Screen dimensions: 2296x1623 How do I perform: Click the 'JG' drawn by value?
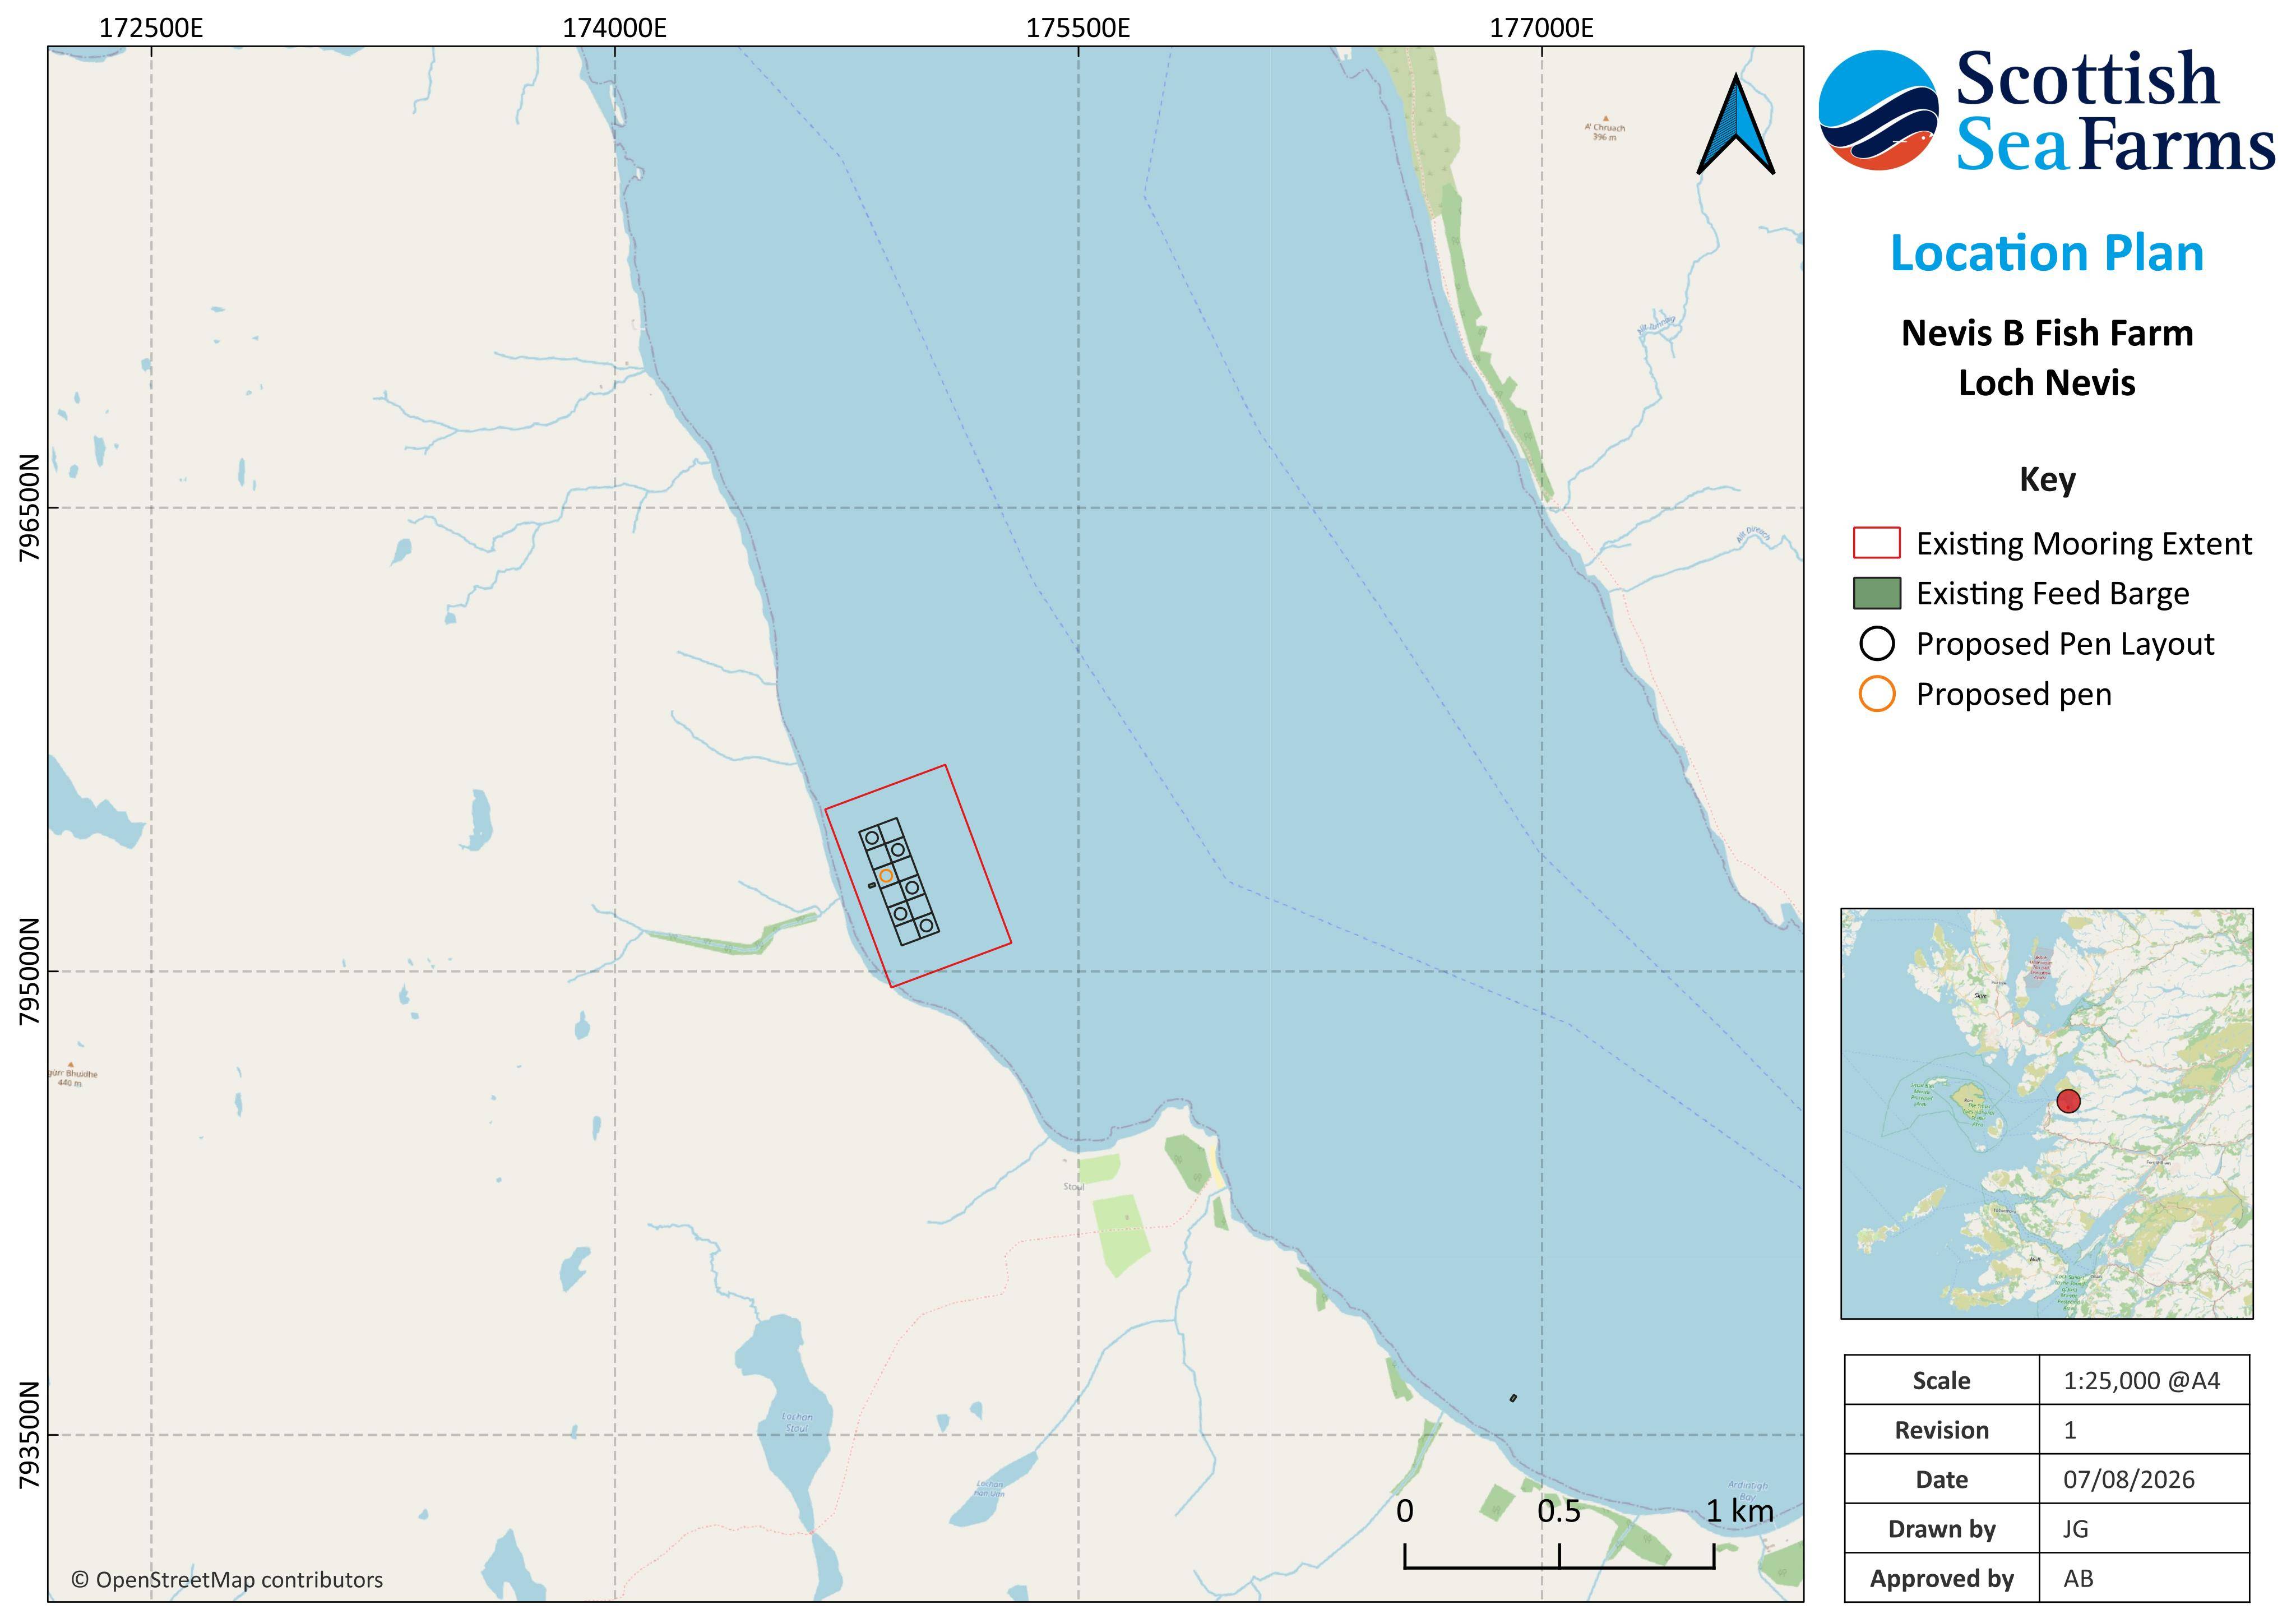click(x=2075, y=1529)
